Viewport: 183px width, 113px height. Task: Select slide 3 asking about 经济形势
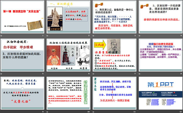[115, 17]
